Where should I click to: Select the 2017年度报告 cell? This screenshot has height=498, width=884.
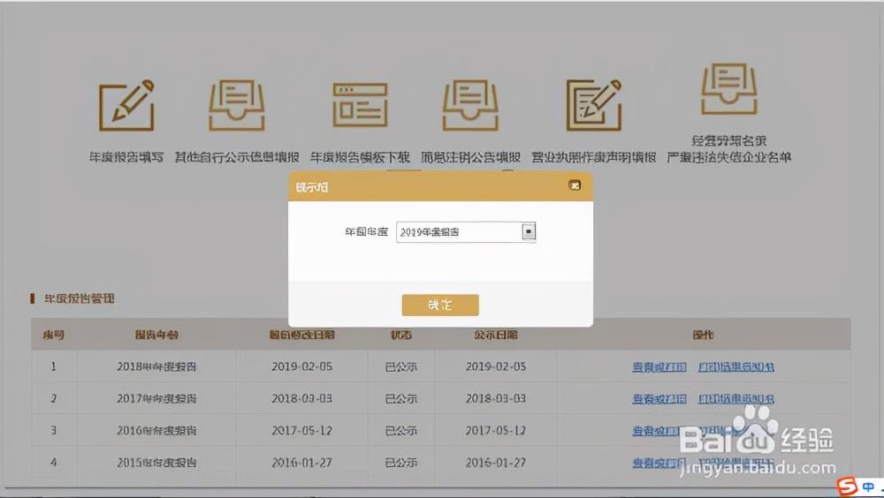click(x=156, y=399)
